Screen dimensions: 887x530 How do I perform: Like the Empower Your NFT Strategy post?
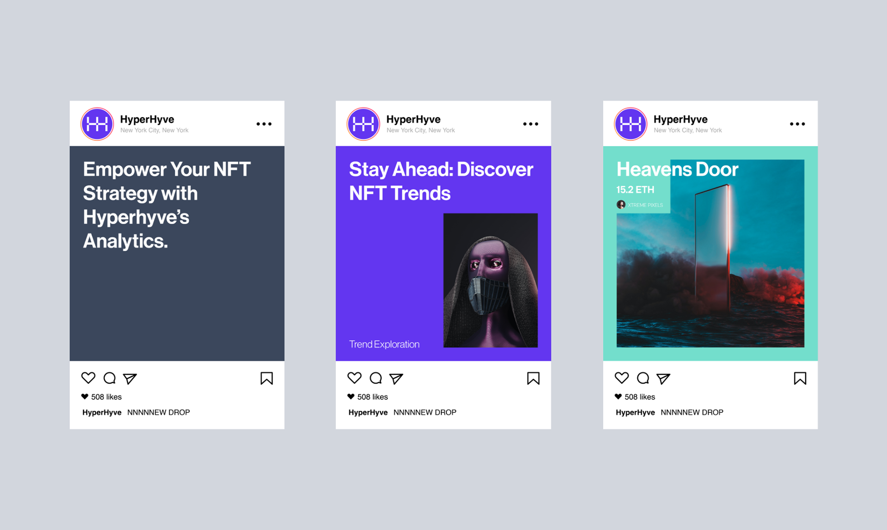[88, 378]
